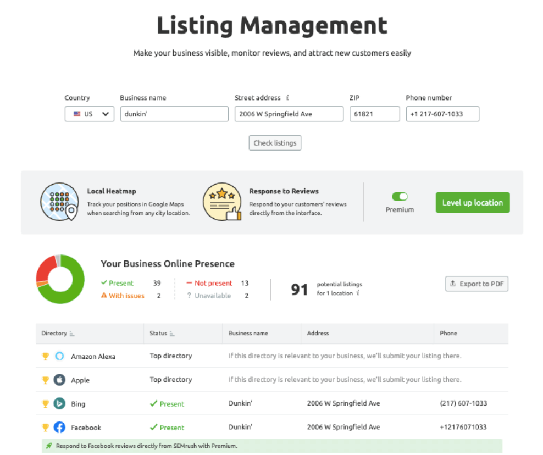Click the Facebook row trophy icon
Screen dimensions: 543x455
pyautogui.click(x=46, y=428)
